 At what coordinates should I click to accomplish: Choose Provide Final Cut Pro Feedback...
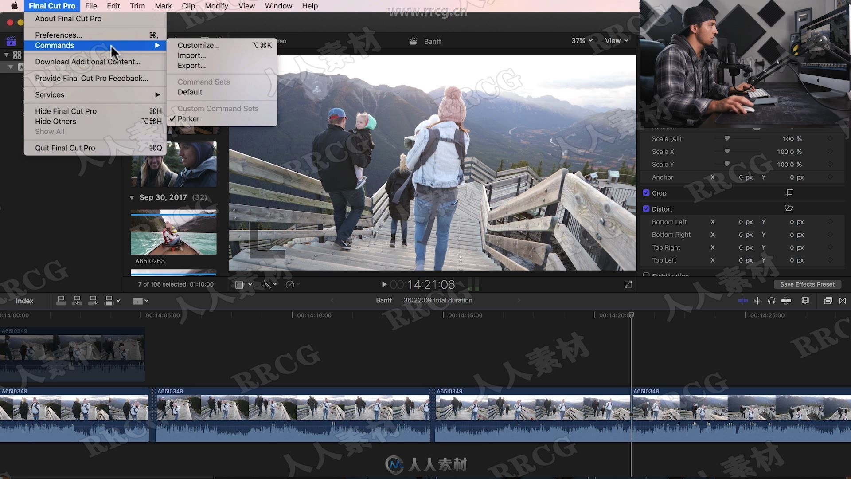(x=95, y=78)
